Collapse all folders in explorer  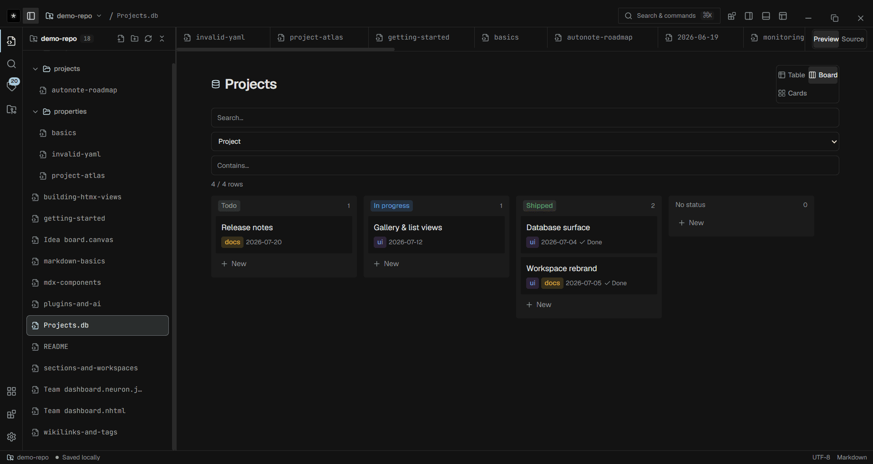pos(162,39)
